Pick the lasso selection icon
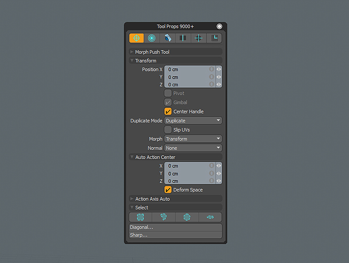The height and width of the screenshot is (263, 349). (x=164, y=217)
